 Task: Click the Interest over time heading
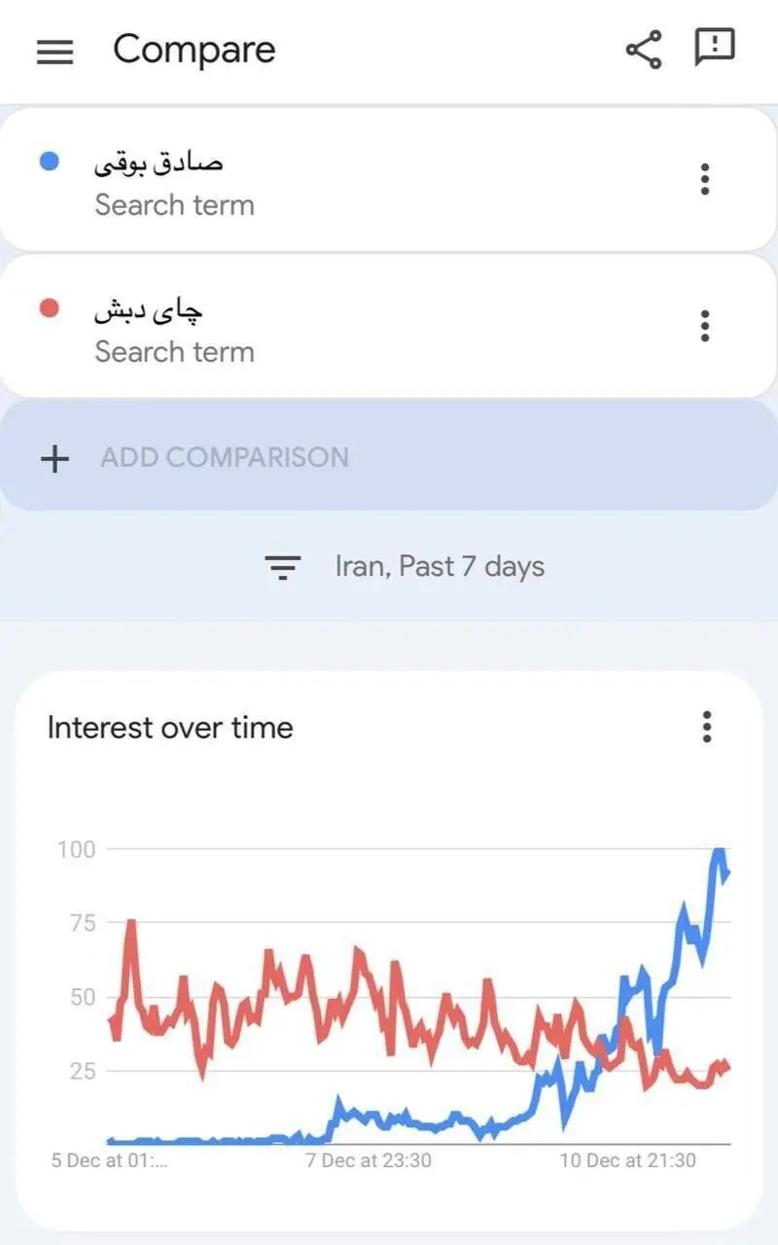(170, 728)
